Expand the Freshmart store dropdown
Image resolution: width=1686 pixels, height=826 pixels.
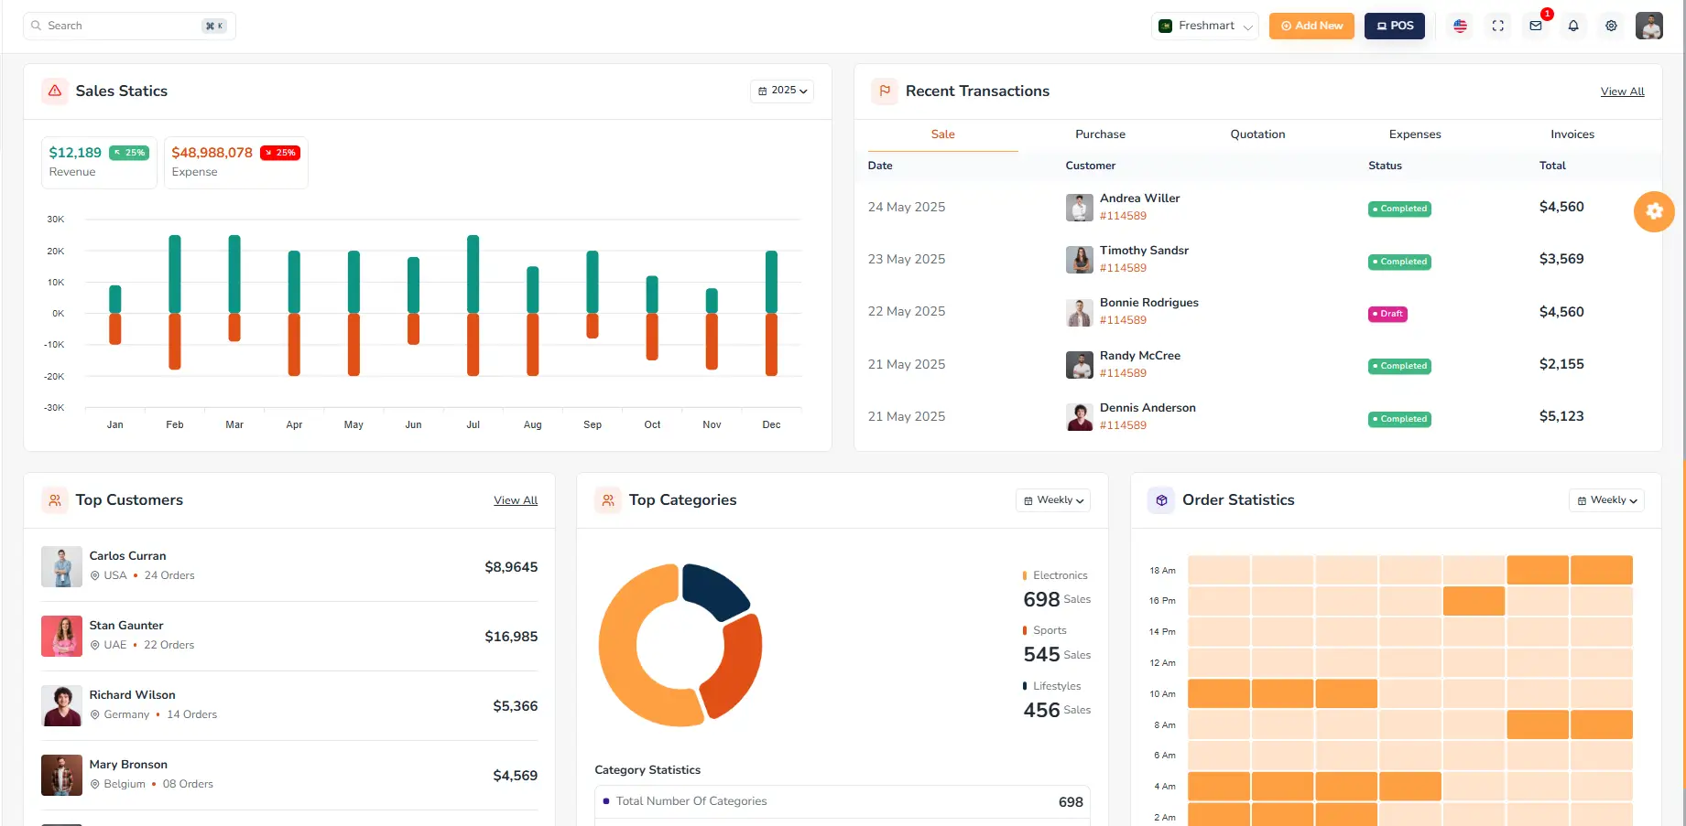(1204, 26)
